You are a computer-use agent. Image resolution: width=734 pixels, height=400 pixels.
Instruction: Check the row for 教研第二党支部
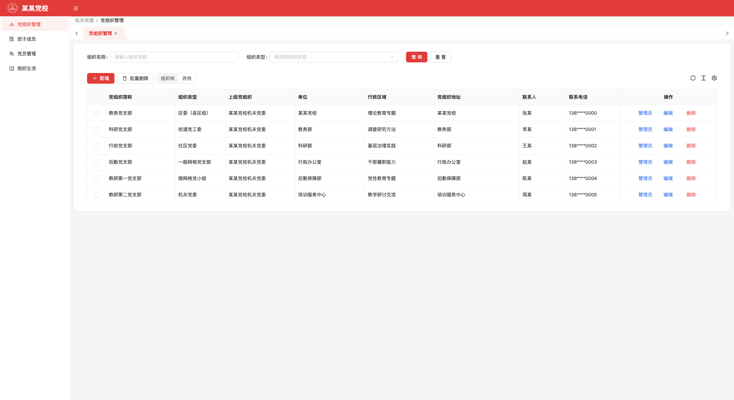click(x=97, y=195)
